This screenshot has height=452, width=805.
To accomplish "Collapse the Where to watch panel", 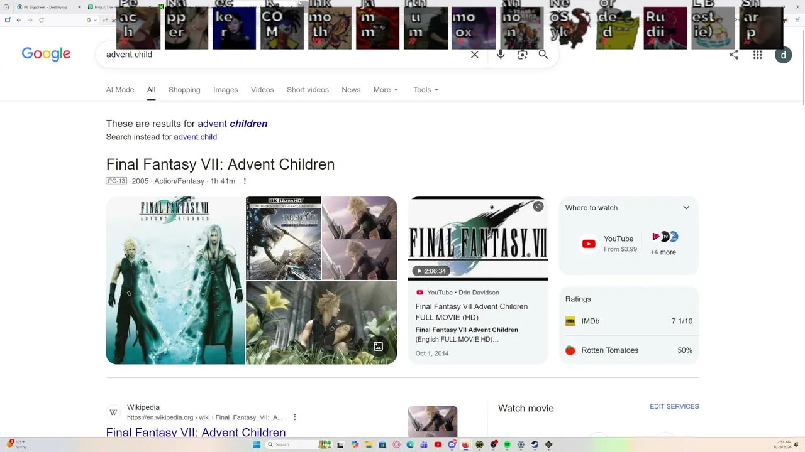I will pos(686,208).
